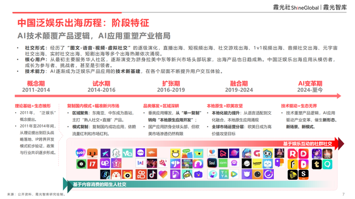Click the red banner 基于娱乐互动的社群社交
This screenshot has width=355, height=199.
tap(307, 143)
